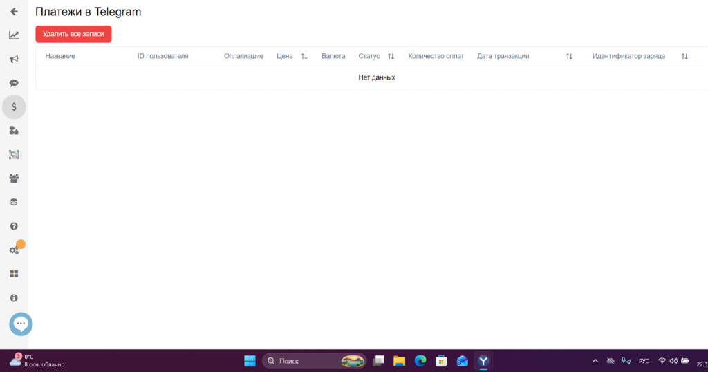Sort by Дата транзакции arrows
708x372 pixels.
pos(569,57)
